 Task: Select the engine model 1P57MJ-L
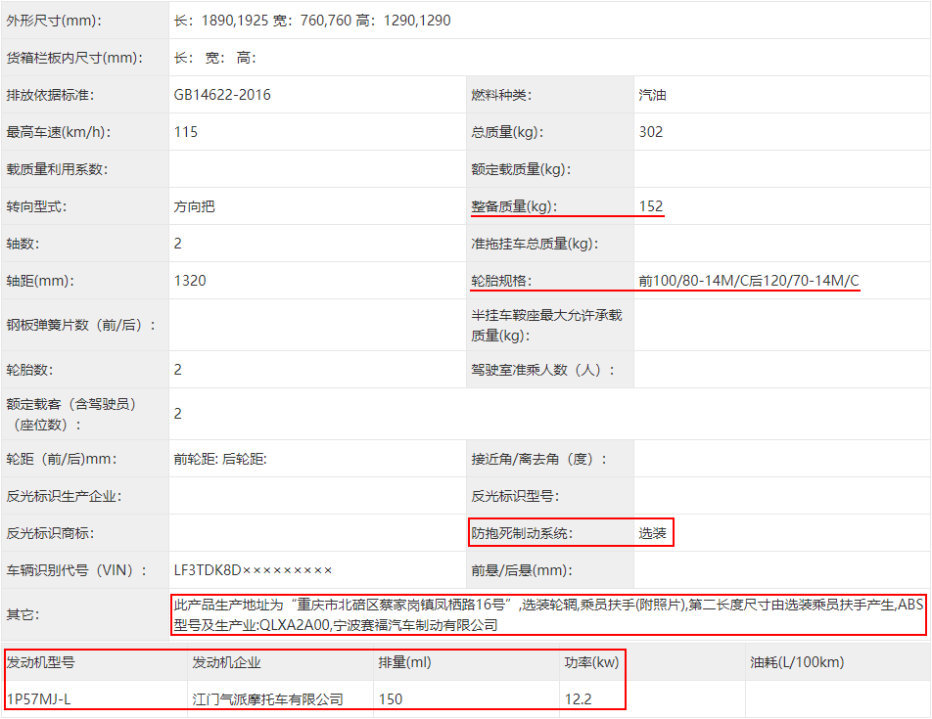(x=39, y=698)
